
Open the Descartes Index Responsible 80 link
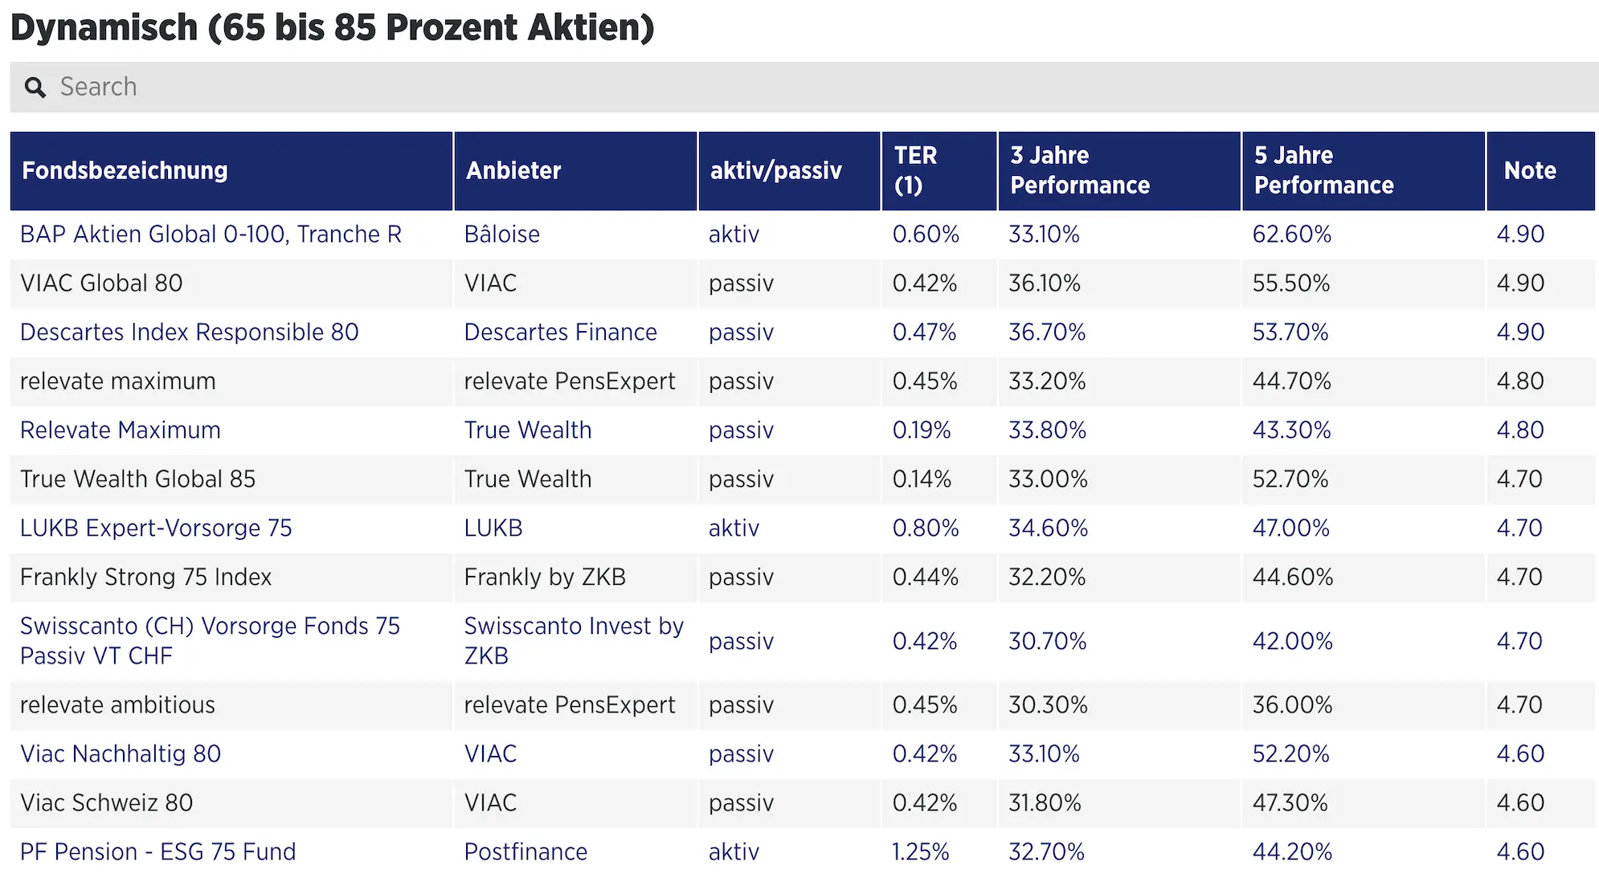click(x=189, y=332)
